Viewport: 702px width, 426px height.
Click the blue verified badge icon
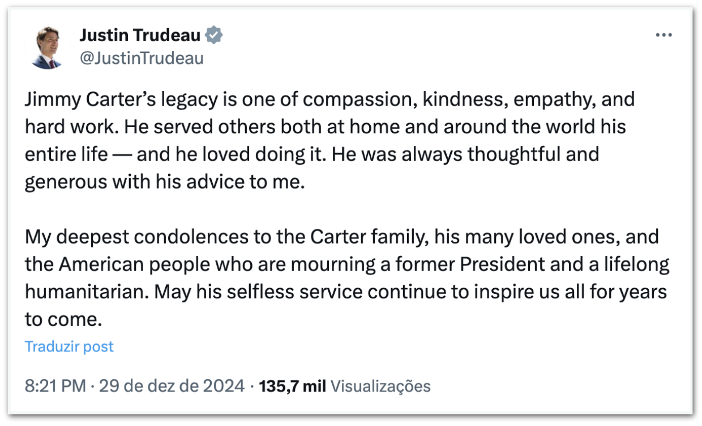[213, 36]
